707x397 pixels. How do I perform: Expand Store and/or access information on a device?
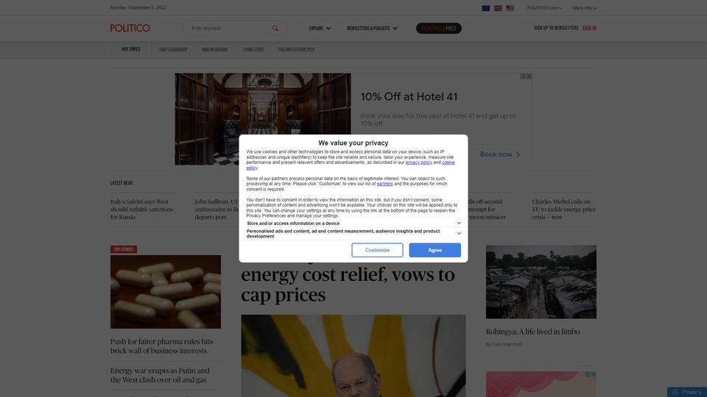click(x=353, y=223)
